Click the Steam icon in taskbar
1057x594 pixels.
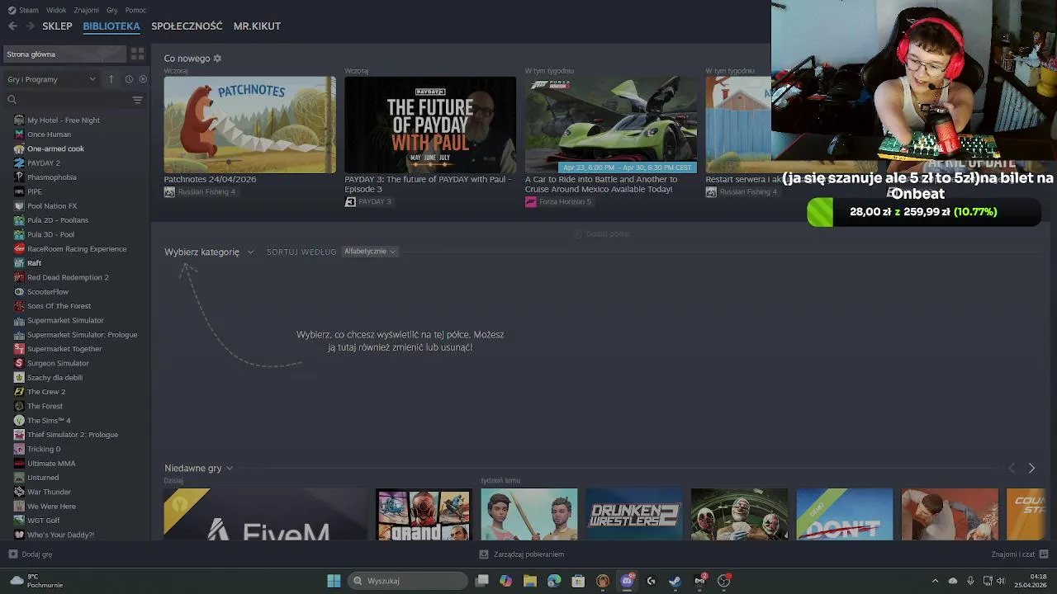[675, 581]
